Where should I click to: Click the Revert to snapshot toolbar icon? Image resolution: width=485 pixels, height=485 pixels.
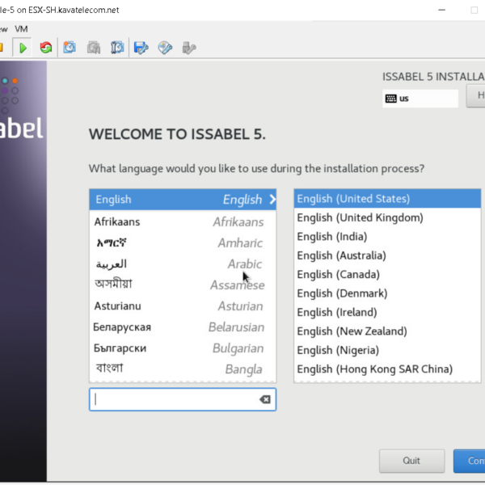click(x=94, y=48)
